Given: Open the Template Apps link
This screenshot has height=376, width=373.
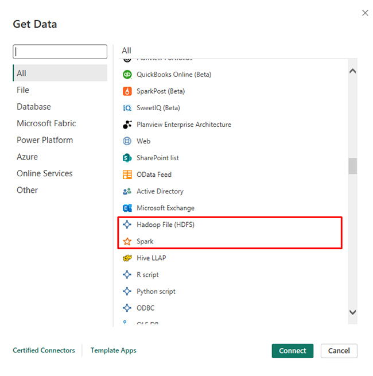Looking at the screenshot, I should coord(114,350).
